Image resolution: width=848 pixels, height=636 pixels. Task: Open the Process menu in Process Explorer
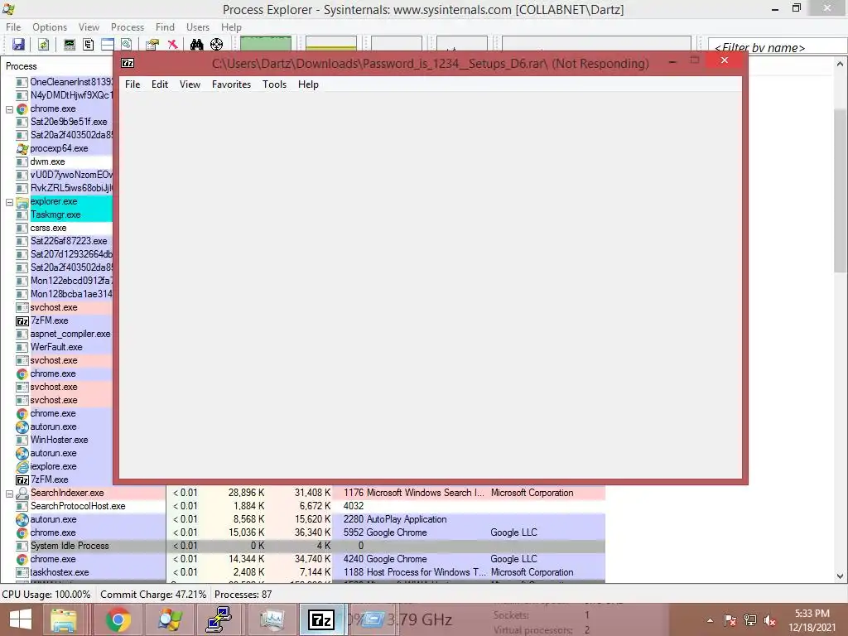pyautogui.click(x=128, y=27)
